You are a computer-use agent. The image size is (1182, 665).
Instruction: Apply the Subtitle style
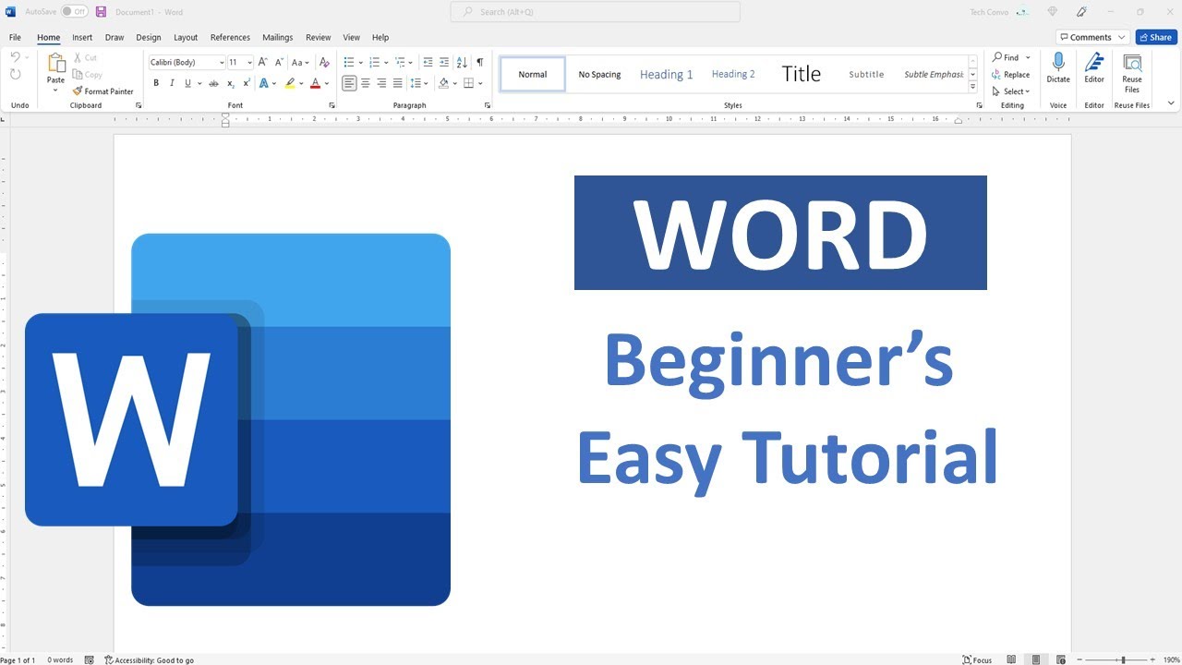[x=866, y=74]
